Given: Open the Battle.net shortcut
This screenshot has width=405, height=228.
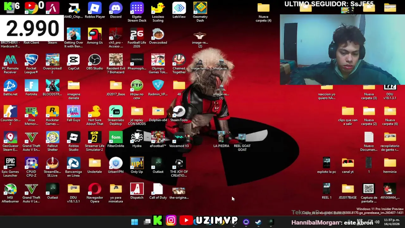Looking at the screenshot, I should coord(10,88).
